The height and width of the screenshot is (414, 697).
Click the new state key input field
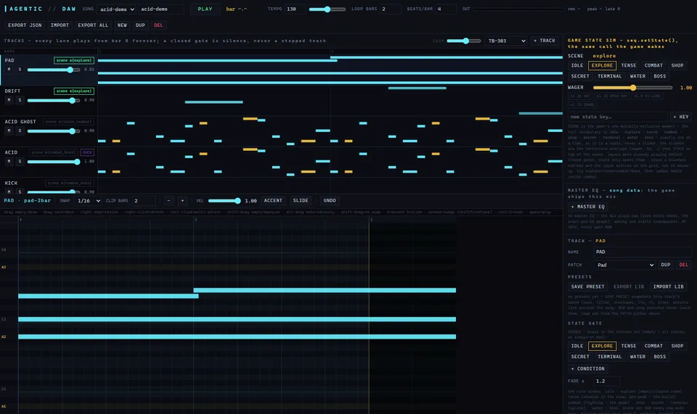(x=617, y=117)
